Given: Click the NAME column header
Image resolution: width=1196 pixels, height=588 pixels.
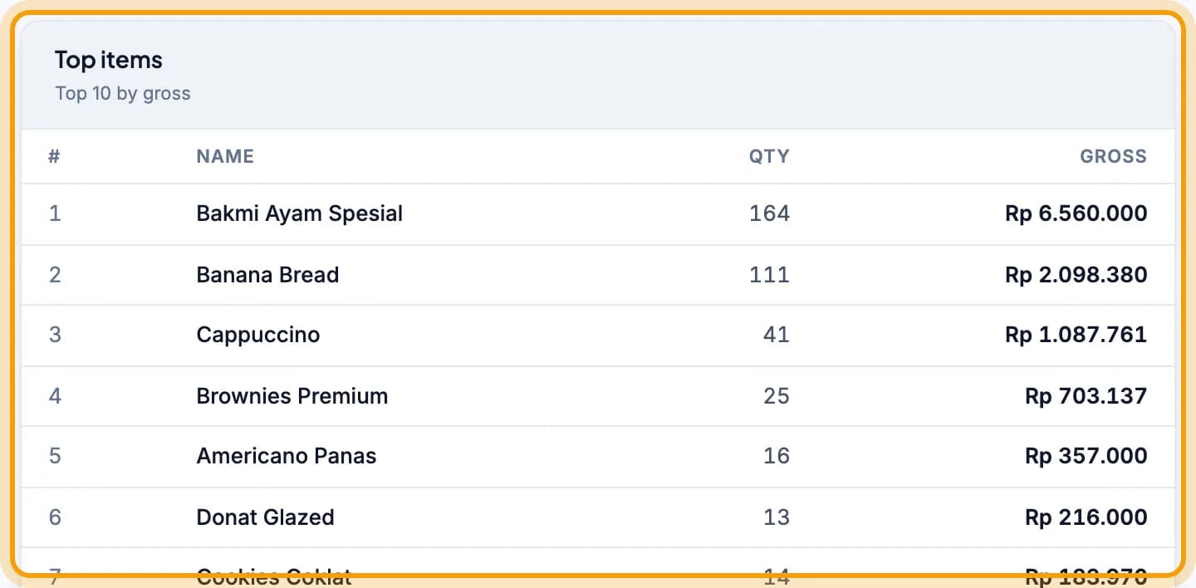Looking at the screenshot, I should click(225, 156).
